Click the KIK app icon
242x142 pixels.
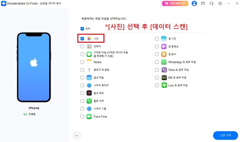point(164,77)
